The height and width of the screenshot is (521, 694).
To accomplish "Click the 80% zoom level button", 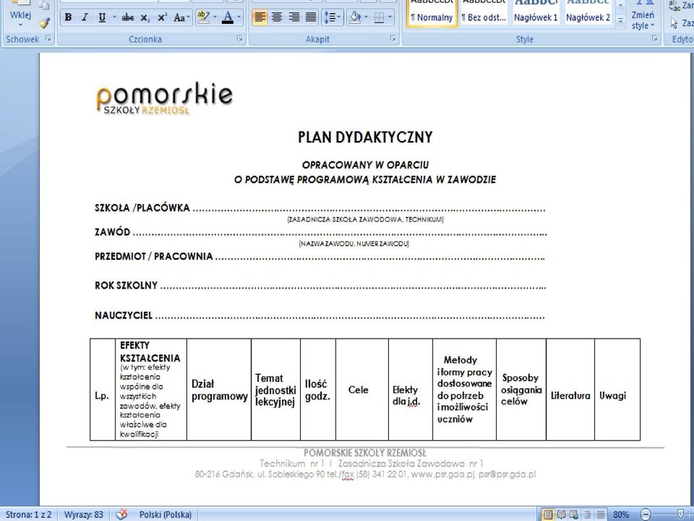I will [x=621, y=514].
